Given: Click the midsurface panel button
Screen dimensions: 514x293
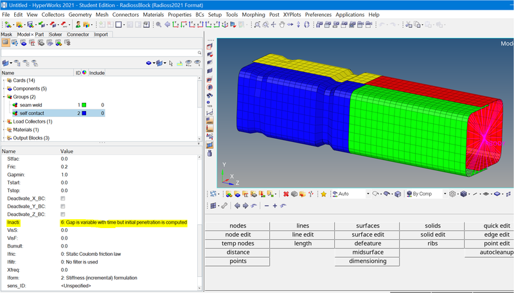Looking at the screenshot, I should click(x=368, y=253).
